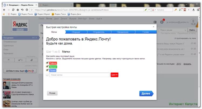Click the Новая метка input field

coord(79,75)
